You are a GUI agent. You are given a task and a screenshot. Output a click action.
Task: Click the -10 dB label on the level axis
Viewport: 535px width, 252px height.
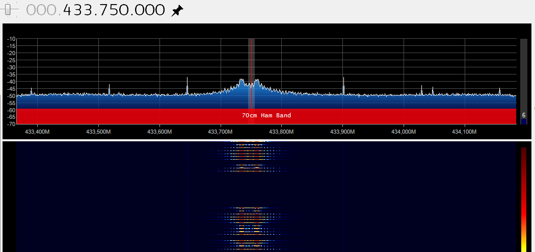click(x=11, y=39)
